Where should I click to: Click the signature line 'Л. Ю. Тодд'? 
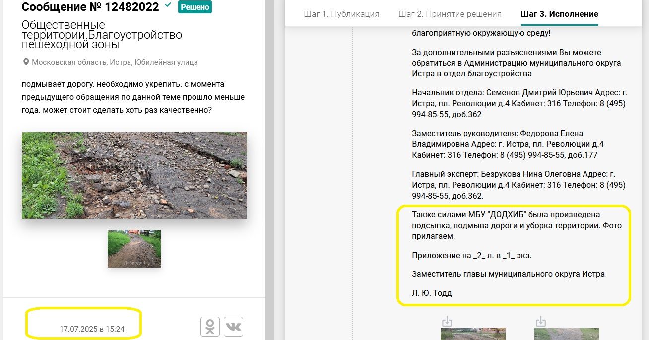432,293
